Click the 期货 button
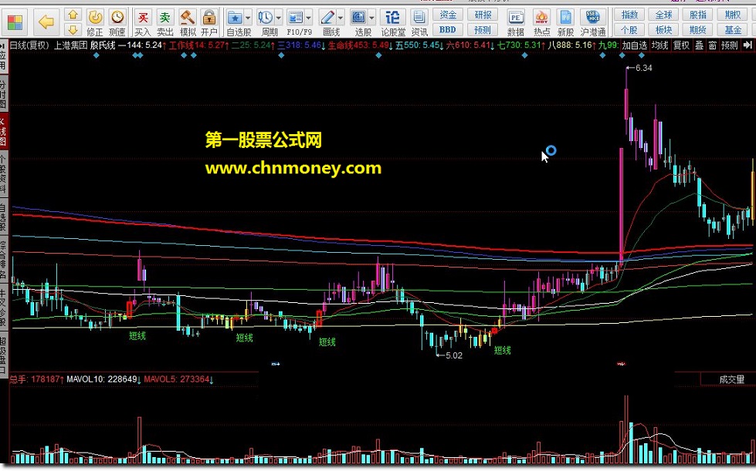756x471 pixels. [x=697, y=30]
